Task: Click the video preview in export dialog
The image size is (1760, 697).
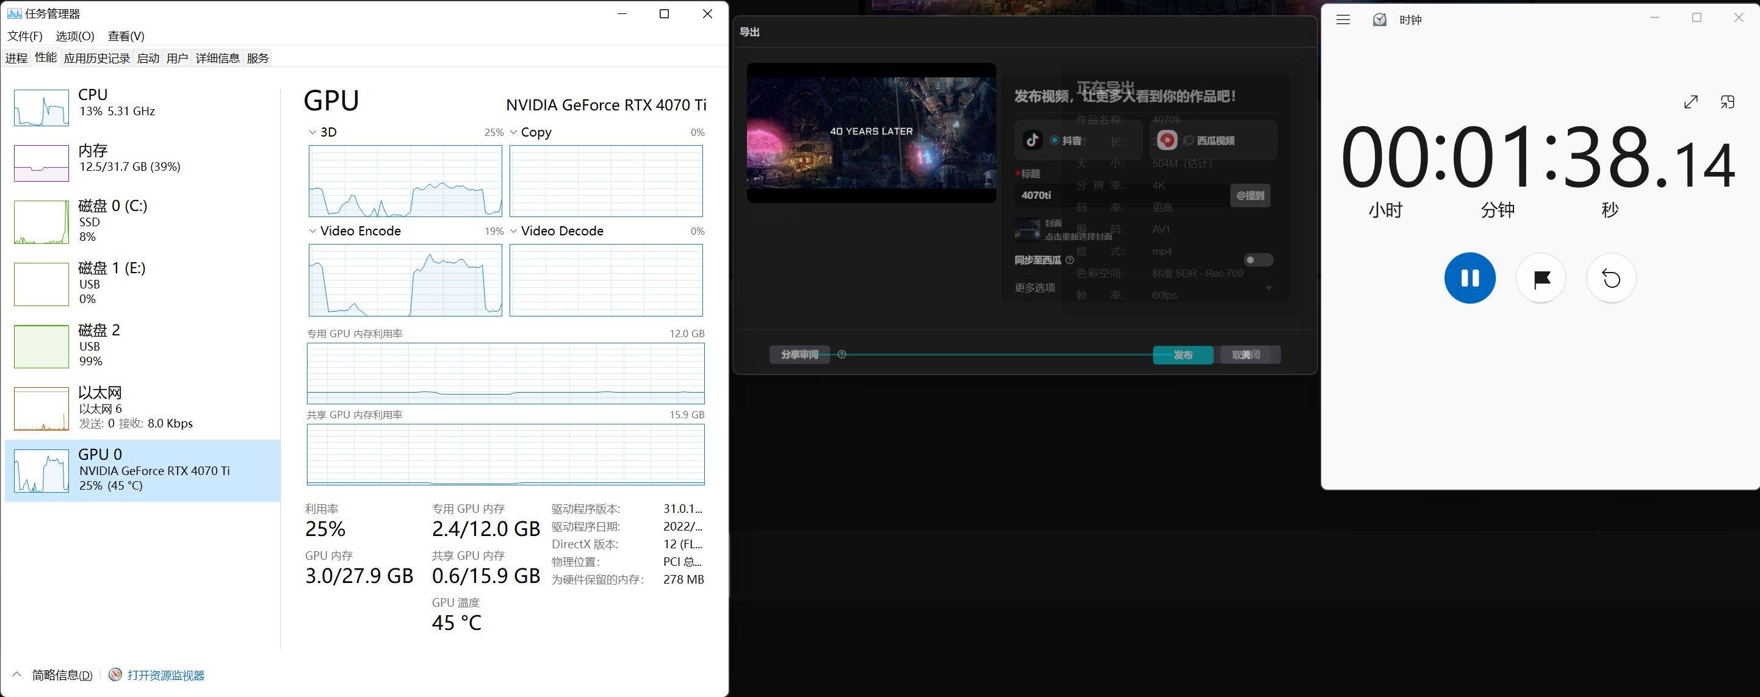Action: click(x=871, y=132)
